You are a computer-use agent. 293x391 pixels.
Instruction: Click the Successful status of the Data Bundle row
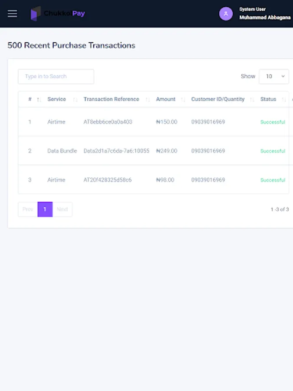click(273, 151)
